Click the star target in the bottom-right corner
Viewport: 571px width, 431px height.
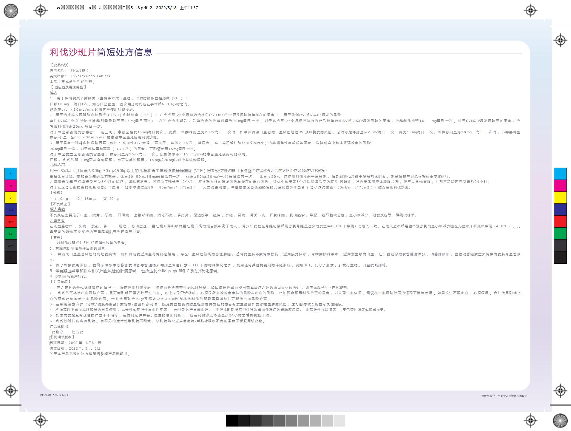point(560,421)
